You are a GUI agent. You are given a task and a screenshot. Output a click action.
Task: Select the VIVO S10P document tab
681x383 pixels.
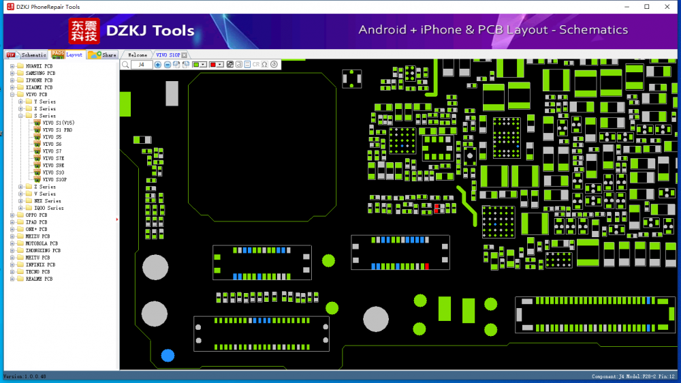tap(168, 55)
